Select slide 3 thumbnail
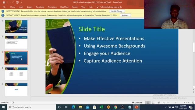The image size is (195, 110). [16, 58]
